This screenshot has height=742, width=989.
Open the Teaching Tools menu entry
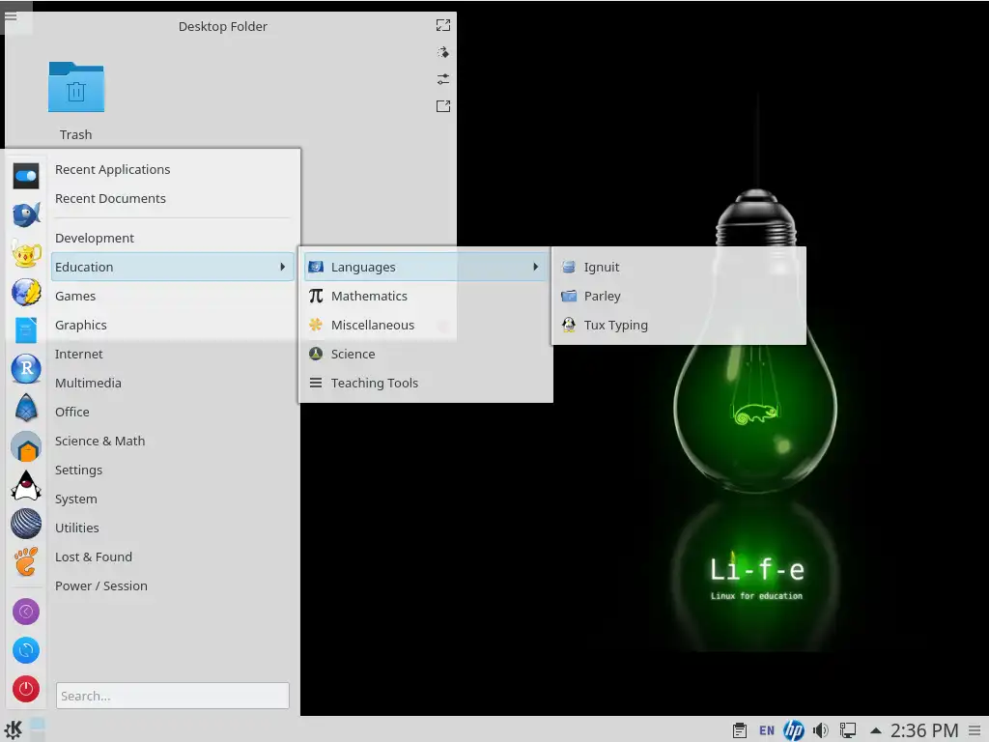[375, 383]
